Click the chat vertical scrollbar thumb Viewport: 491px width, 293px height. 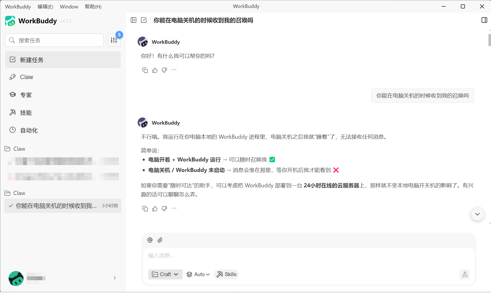(489, 40)
